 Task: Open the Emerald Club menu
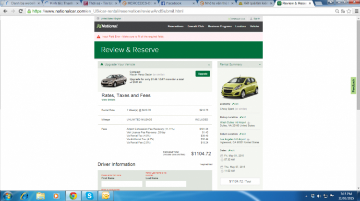pyautogui.click(x=196, y=26)
